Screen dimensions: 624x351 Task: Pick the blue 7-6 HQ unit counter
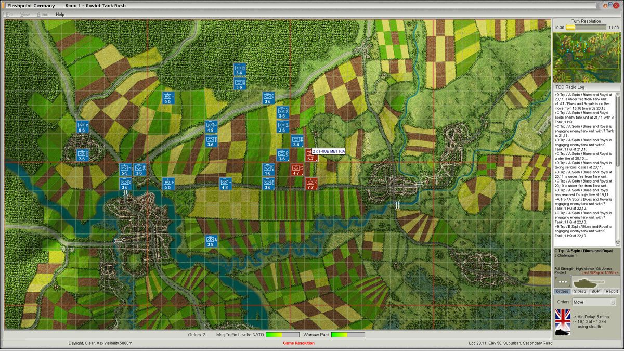click(82, 155)
